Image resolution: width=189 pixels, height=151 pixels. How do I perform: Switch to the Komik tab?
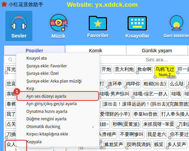[96, 51]
